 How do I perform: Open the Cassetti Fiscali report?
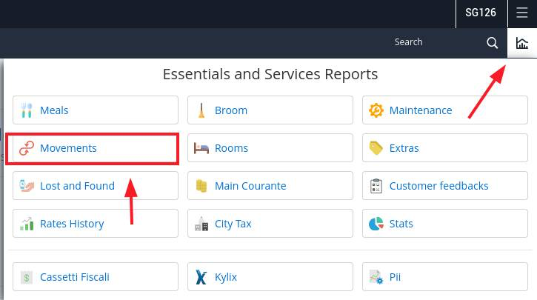[x=96, y=277]
